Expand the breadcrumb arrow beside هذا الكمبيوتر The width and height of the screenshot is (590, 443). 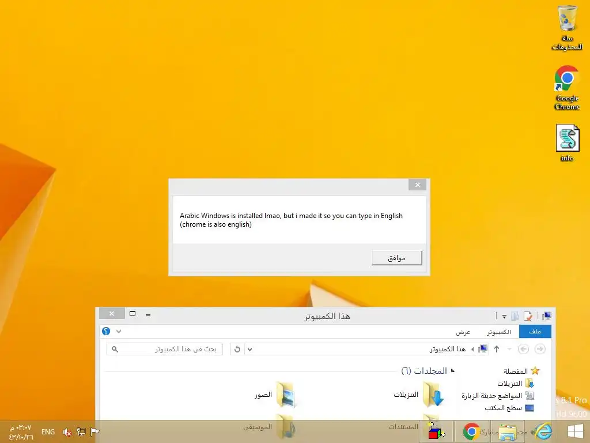472,349
